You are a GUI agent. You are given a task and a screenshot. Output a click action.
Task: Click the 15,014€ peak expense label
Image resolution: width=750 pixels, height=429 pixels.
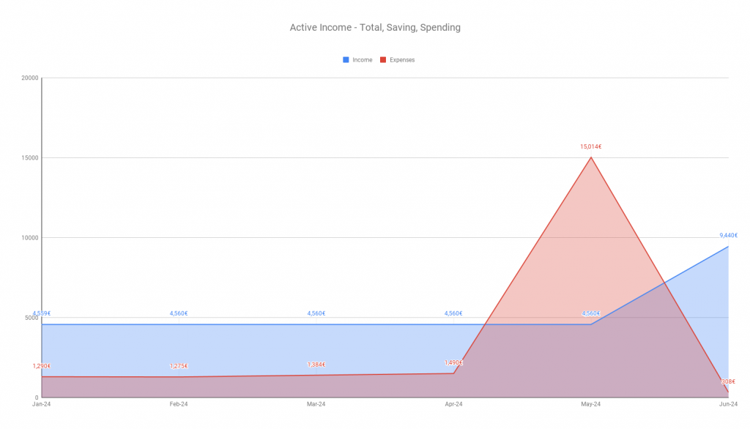click(x=591, y=147)
